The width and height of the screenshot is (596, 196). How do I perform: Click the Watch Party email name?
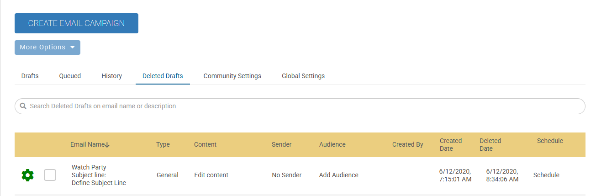tap(89, 167)
